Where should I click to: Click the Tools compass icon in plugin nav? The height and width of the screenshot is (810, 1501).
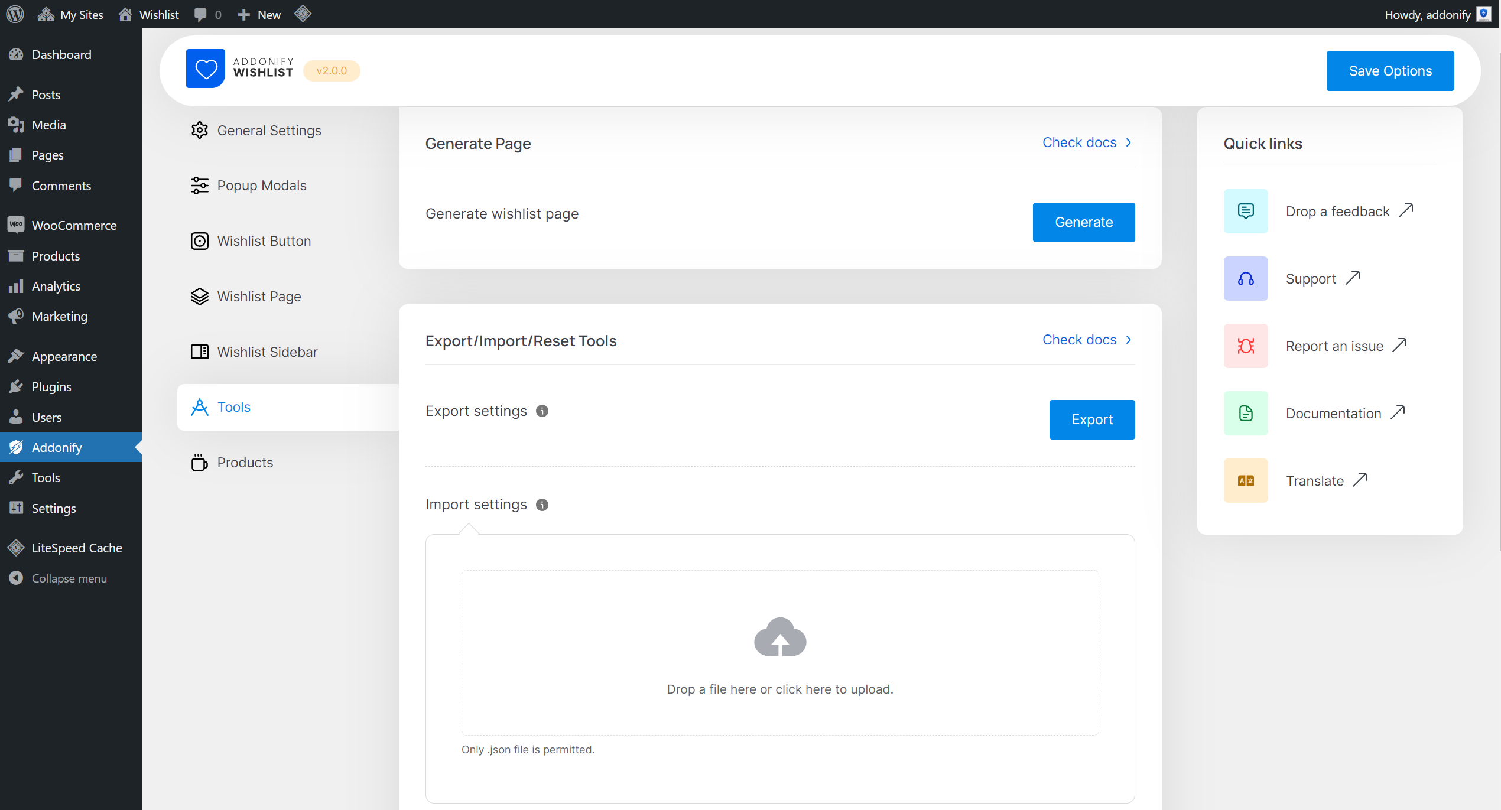(x=200, y=407)
